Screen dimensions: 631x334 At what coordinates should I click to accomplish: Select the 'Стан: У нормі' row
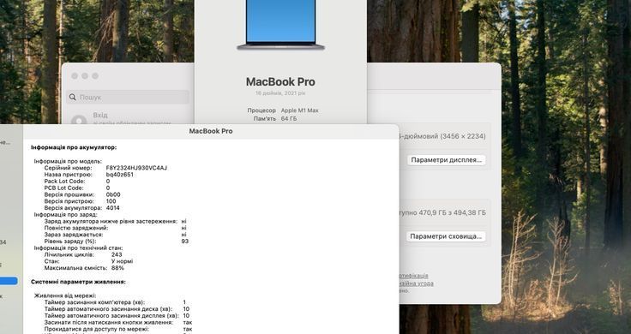(88, 261)
